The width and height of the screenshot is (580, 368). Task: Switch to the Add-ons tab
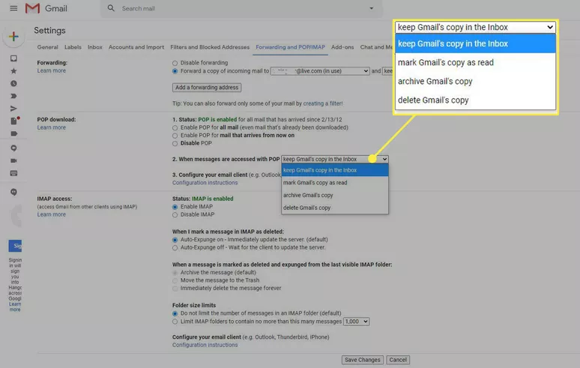click(x=342, y=47)
